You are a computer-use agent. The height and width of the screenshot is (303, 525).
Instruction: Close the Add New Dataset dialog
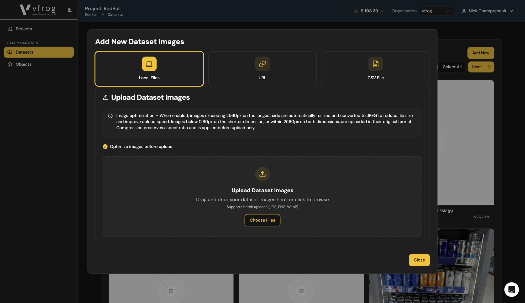point(419,260)
